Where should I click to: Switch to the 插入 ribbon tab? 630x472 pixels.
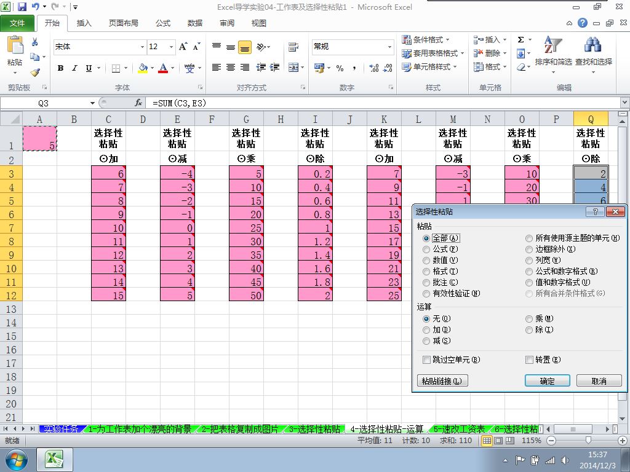tap(84, 23)
